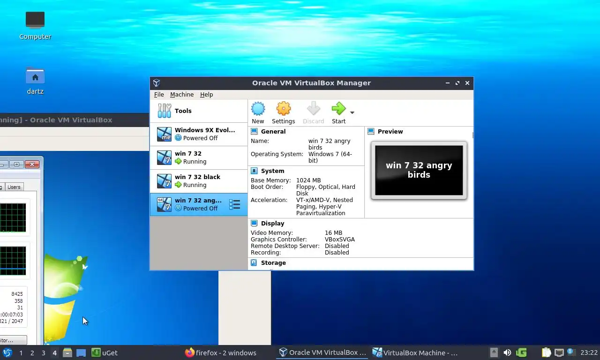
Task: Switch to workspace 1 in pager
Action: coord(21,353)
